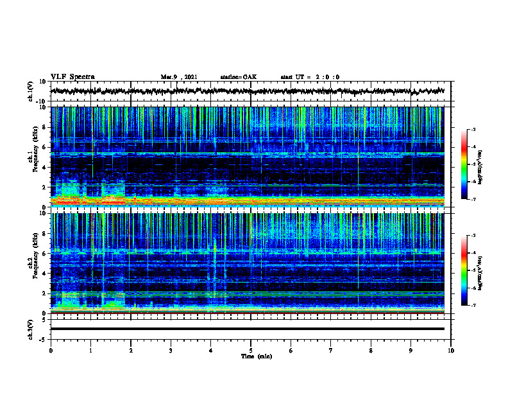Click the "5" tick on ch.3 voltage axis
Viewport: 508px width, 393px height.
(44, 320)
